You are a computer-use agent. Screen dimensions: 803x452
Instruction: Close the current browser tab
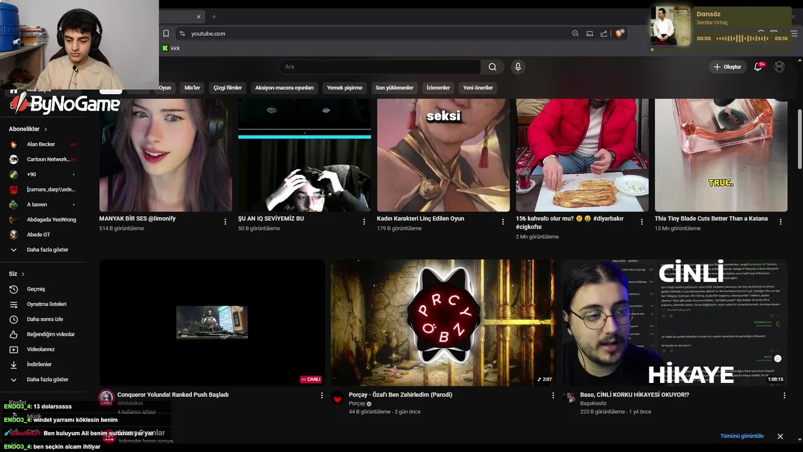tap(199, 16)
